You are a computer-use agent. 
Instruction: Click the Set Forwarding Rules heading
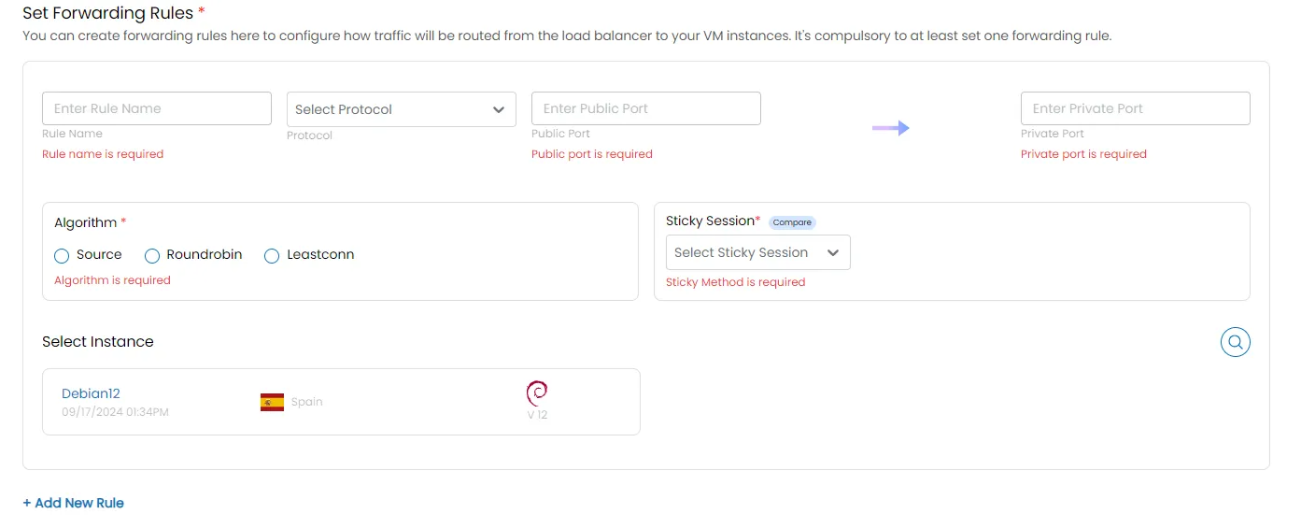coord(108,13)
